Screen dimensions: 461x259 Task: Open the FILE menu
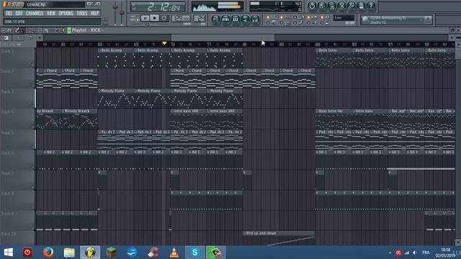point(9,13)
